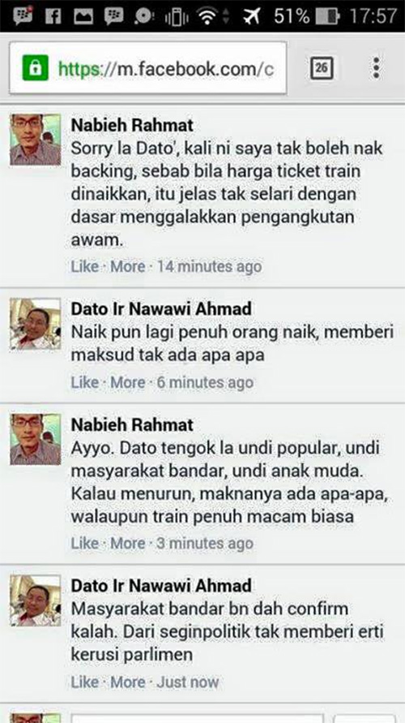
Task: Like Nabieh Rahmat's comment from 3 minutes ago
Action: 85,543
